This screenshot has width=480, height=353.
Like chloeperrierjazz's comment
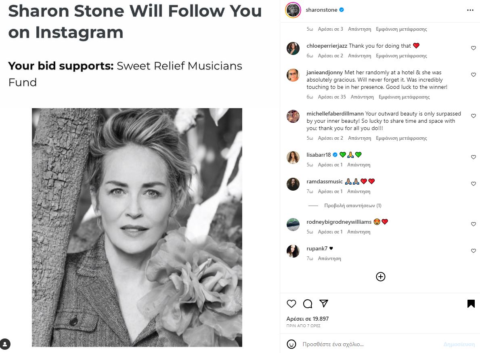pyautogui.click(x=474, y=48)
